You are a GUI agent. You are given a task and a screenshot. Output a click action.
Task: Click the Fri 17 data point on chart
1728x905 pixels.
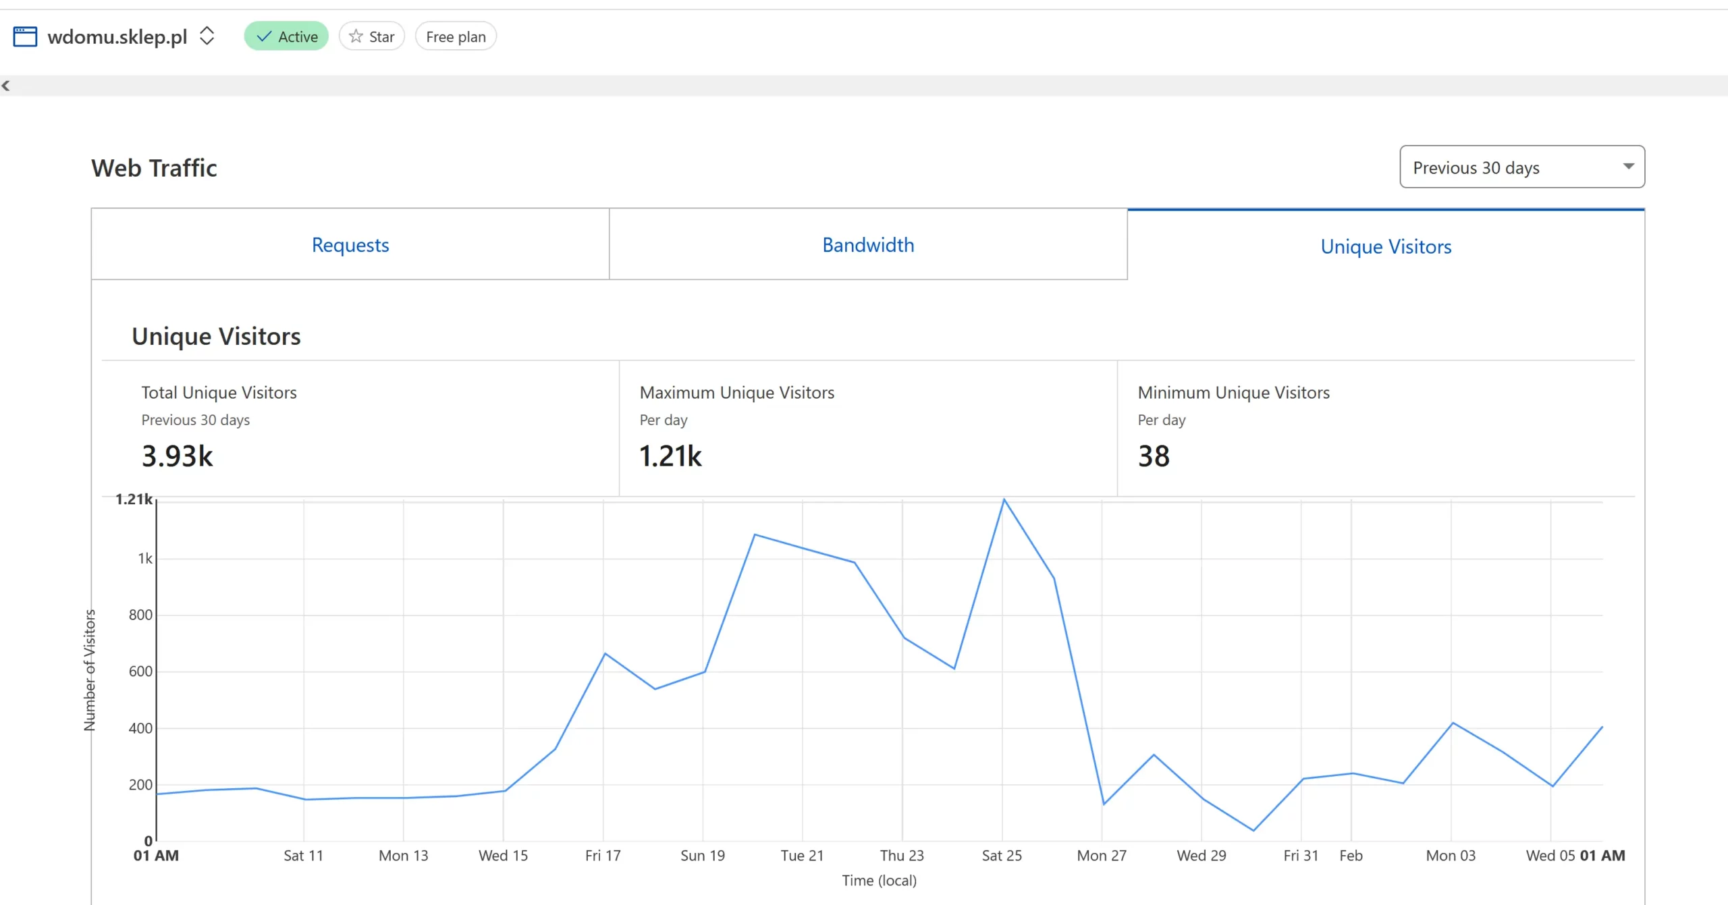[605, 654]
